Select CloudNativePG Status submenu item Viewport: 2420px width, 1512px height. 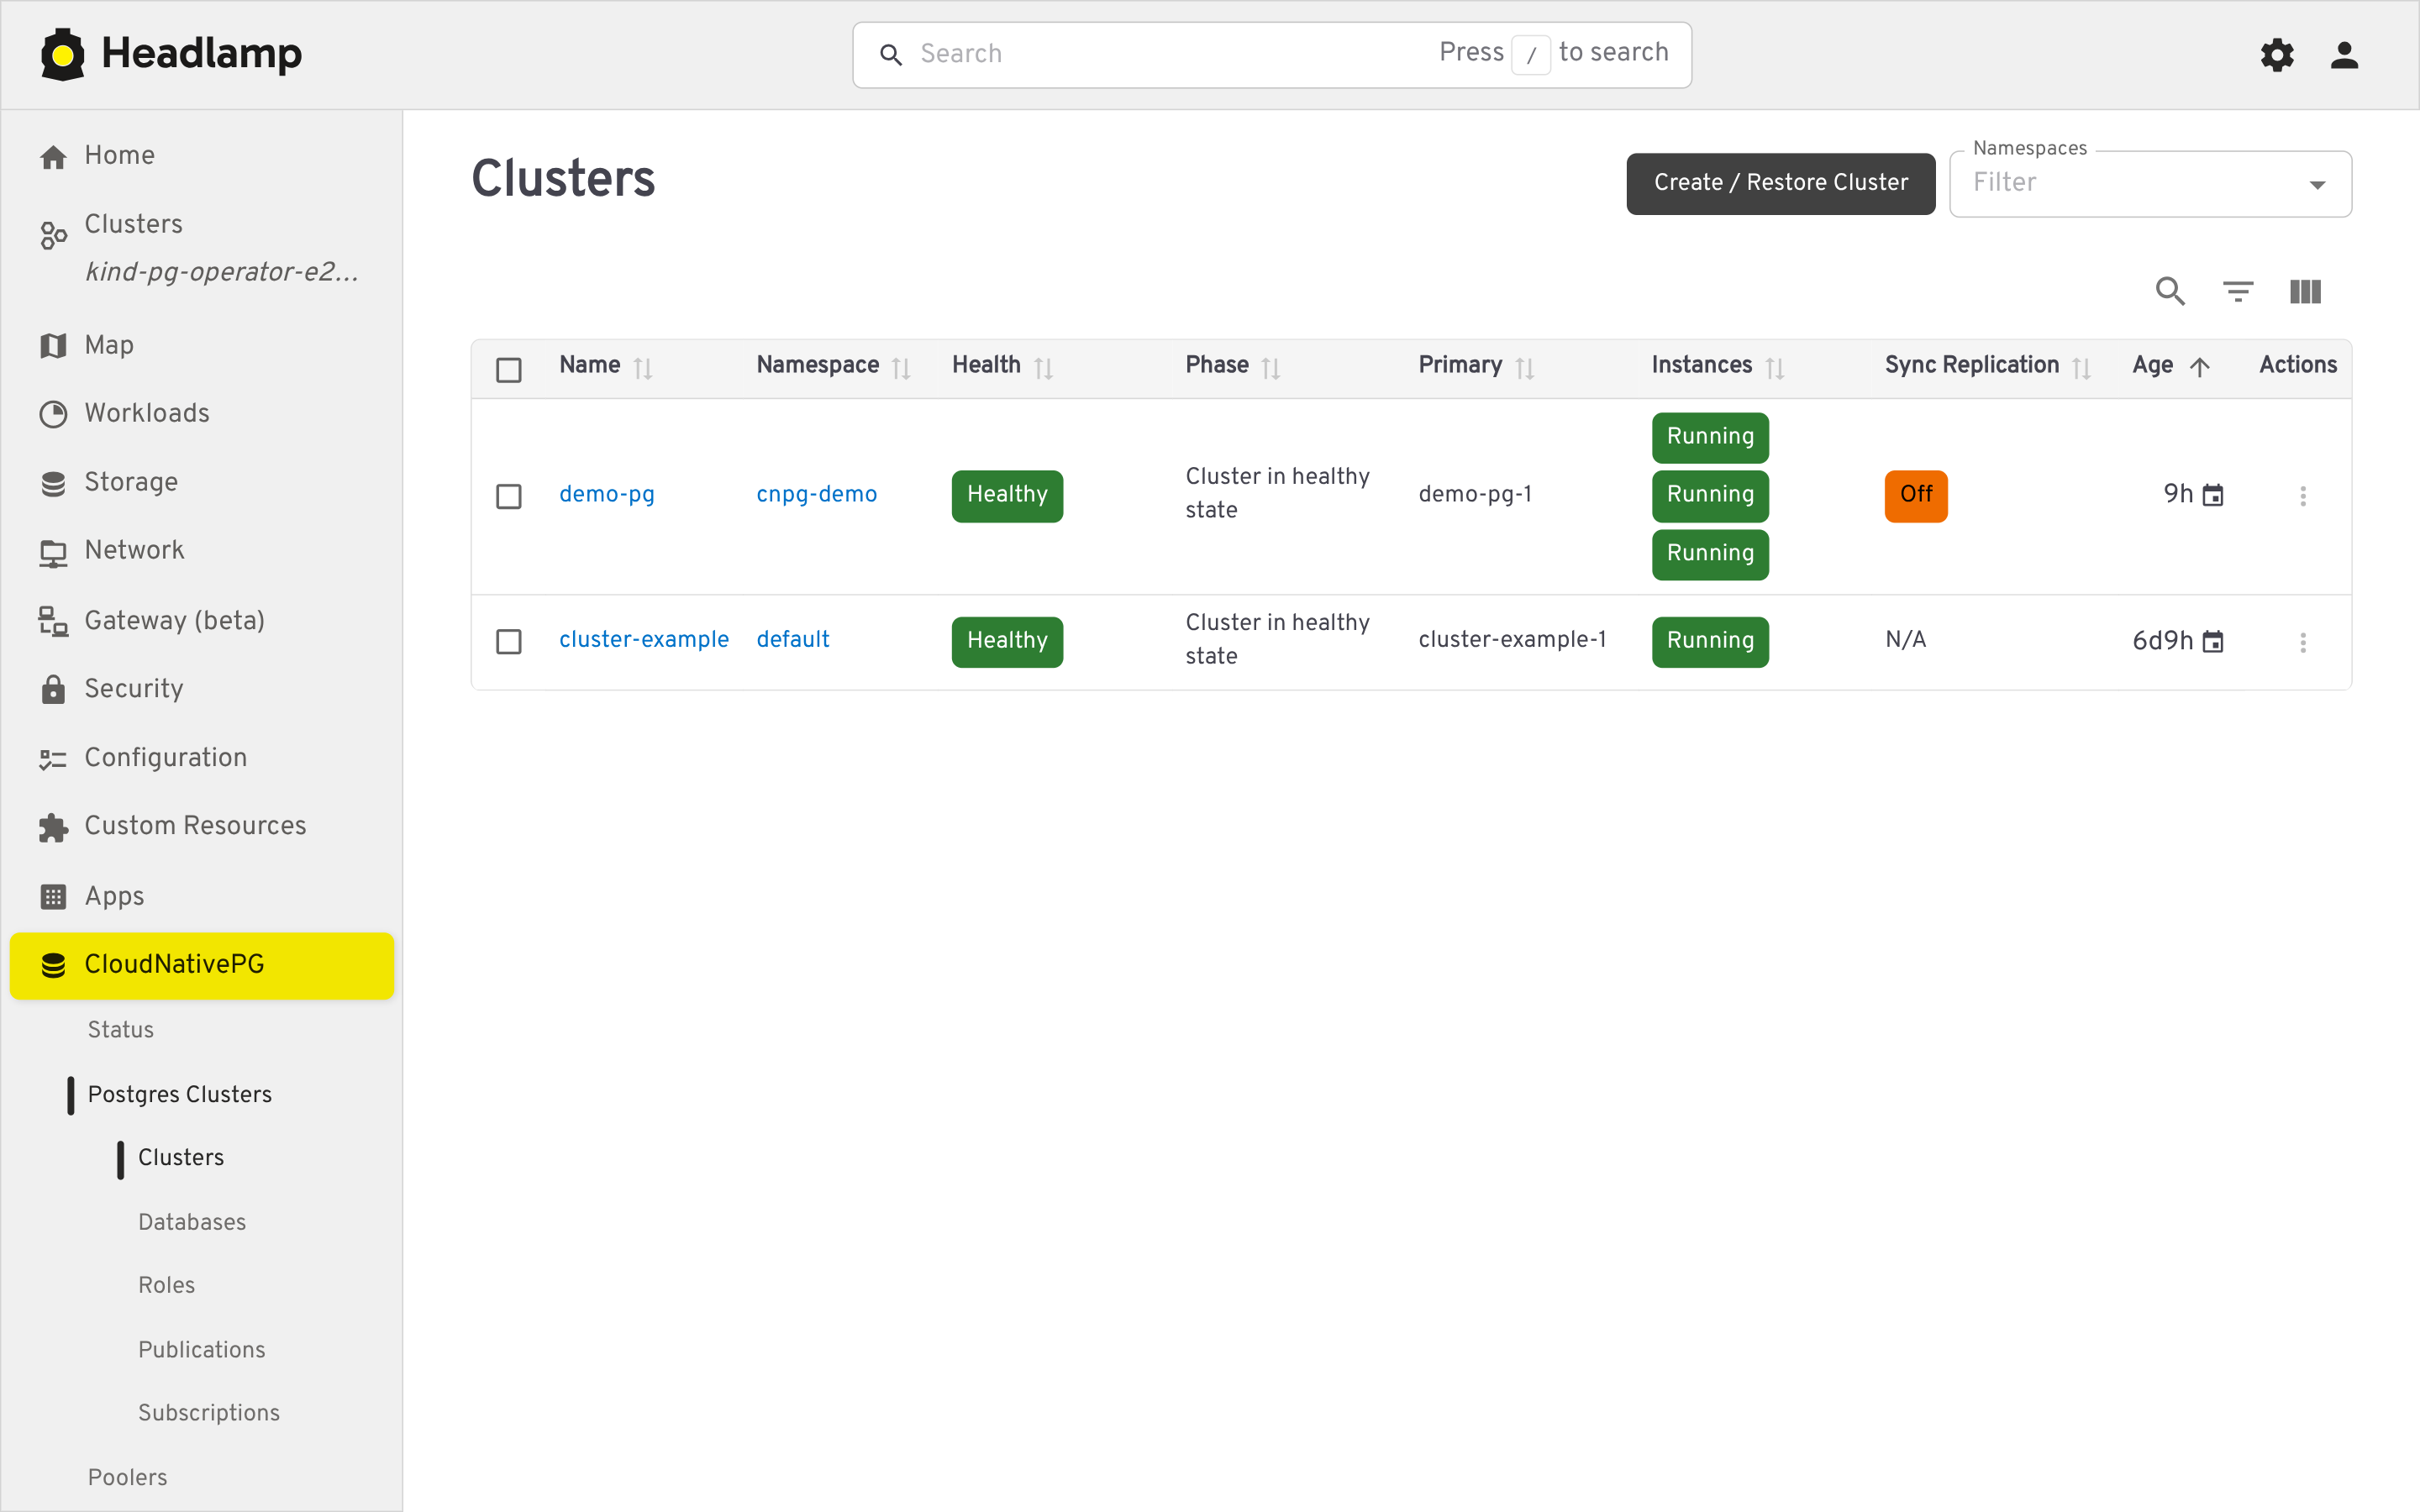(121, 1030)
